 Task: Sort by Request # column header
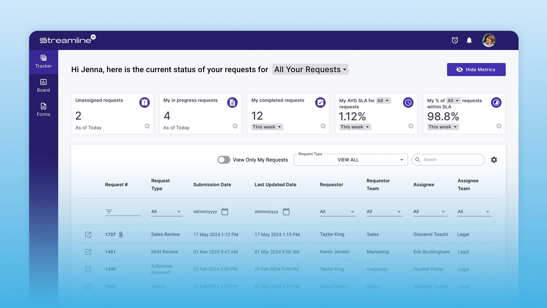tap(116, 185)
